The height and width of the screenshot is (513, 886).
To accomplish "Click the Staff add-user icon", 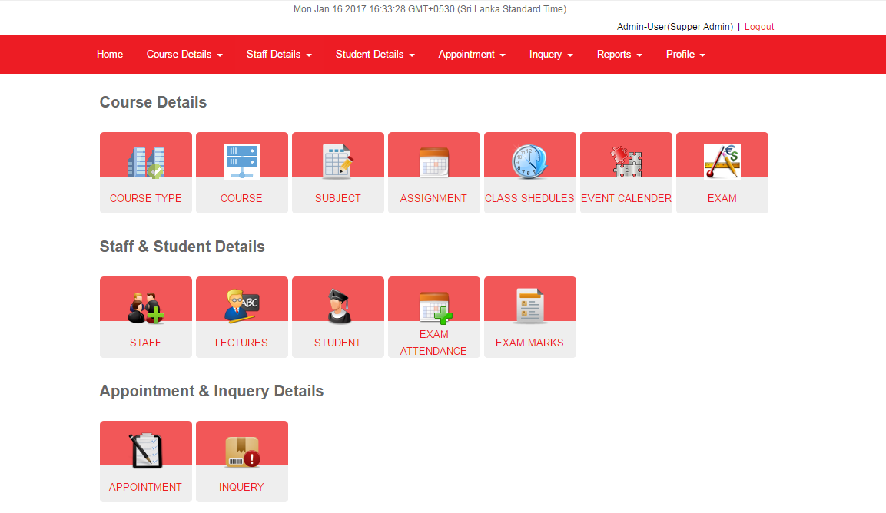I will pyautogui.click(x=146, y=306).
